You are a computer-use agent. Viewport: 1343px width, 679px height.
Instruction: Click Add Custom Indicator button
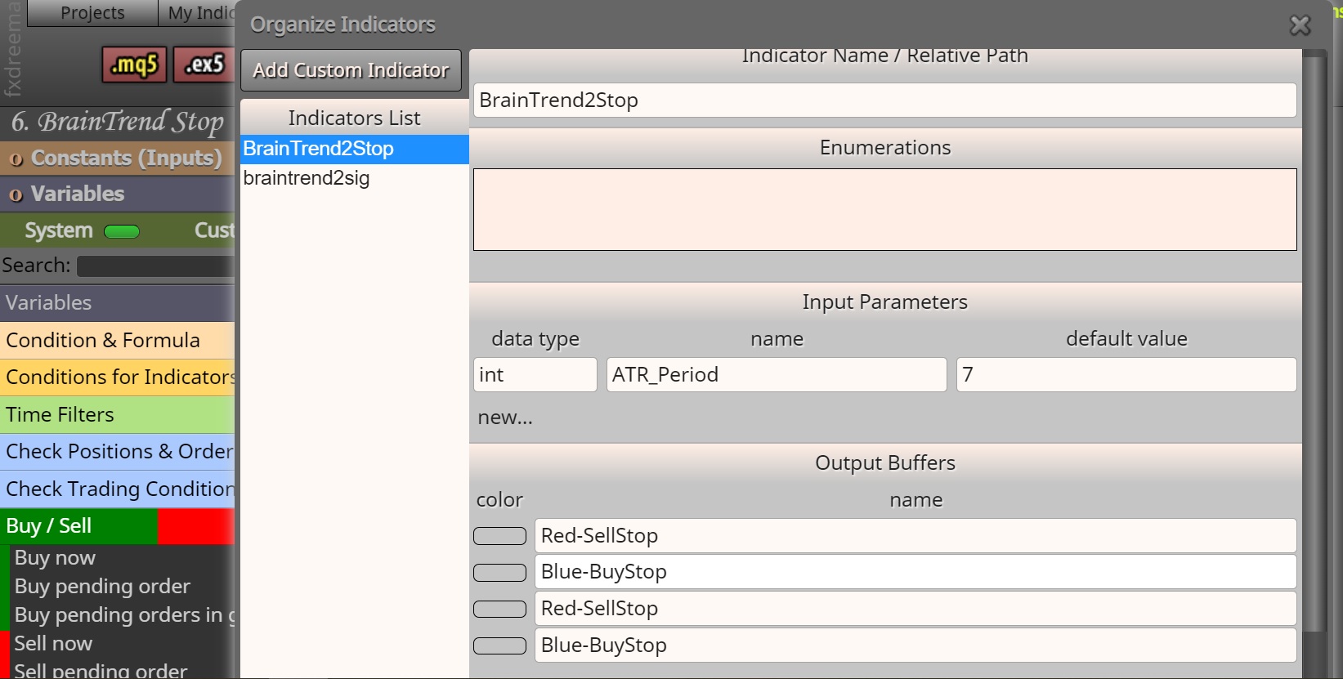[351, 70]
